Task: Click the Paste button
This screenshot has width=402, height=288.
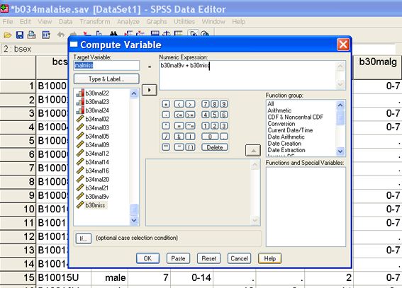Action: click(x=178, y=258)
